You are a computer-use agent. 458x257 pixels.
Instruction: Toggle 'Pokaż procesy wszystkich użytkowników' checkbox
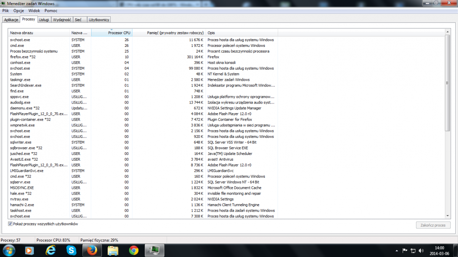pos(10,224)
